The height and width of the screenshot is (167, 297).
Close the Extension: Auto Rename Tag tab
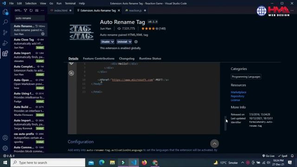click(x=119, y=10)
